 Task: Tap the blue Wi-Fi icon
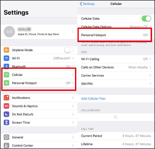click(x=7, y=58)
